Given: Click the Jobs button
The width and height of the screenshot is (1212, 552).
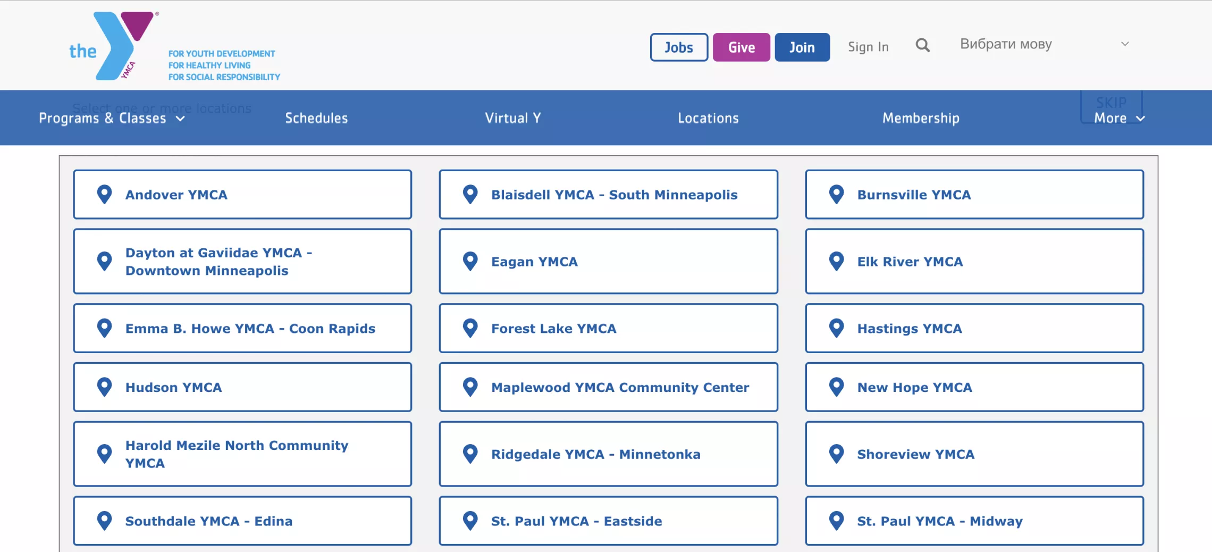Looking at the screenshot, I should tap(679, 47).
